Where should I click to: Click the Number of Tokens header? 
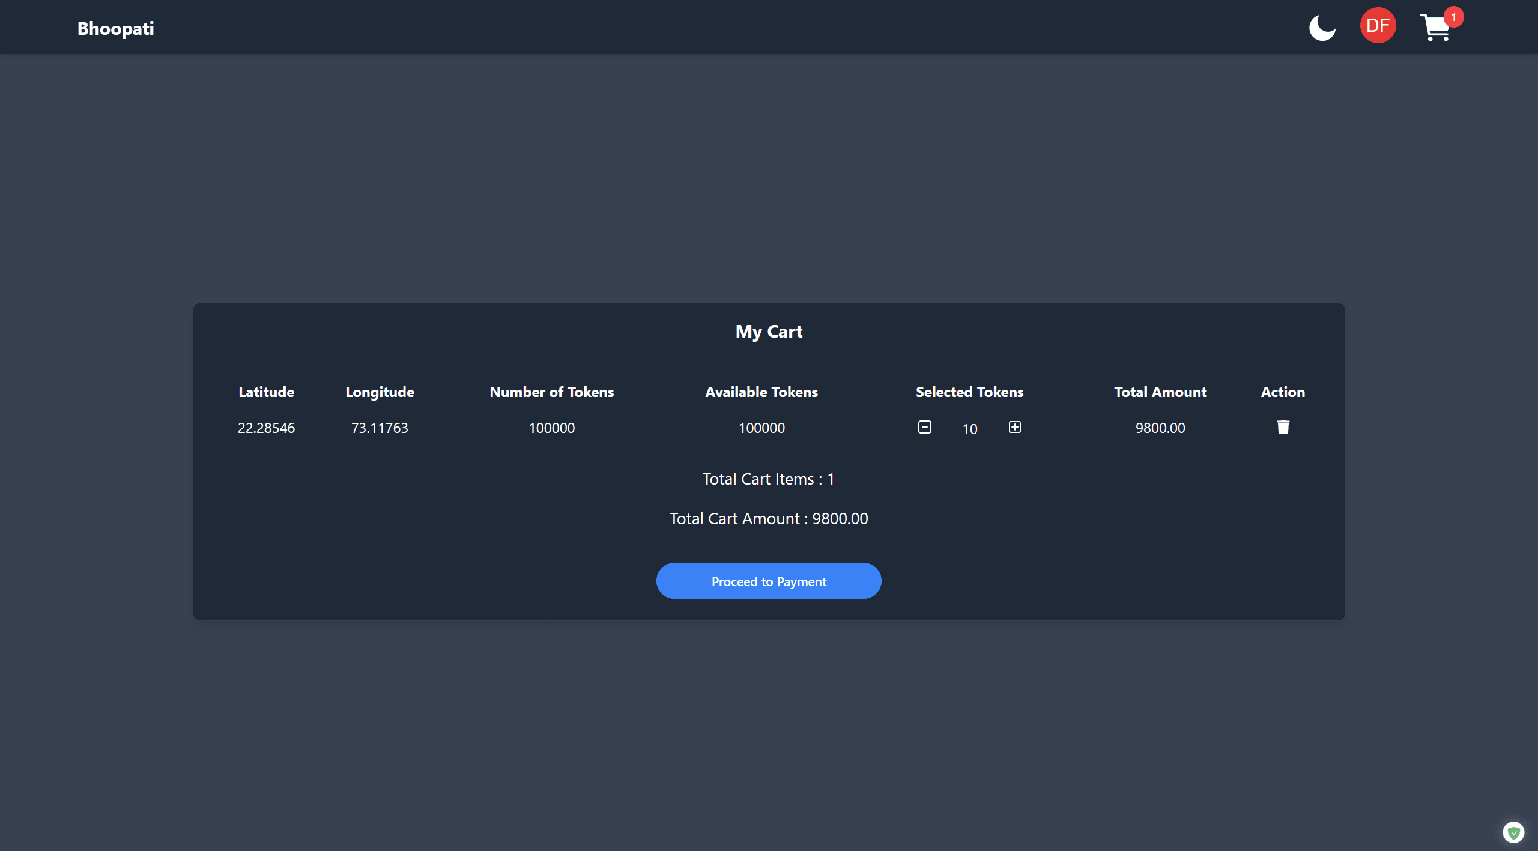[x=551, y=392]
